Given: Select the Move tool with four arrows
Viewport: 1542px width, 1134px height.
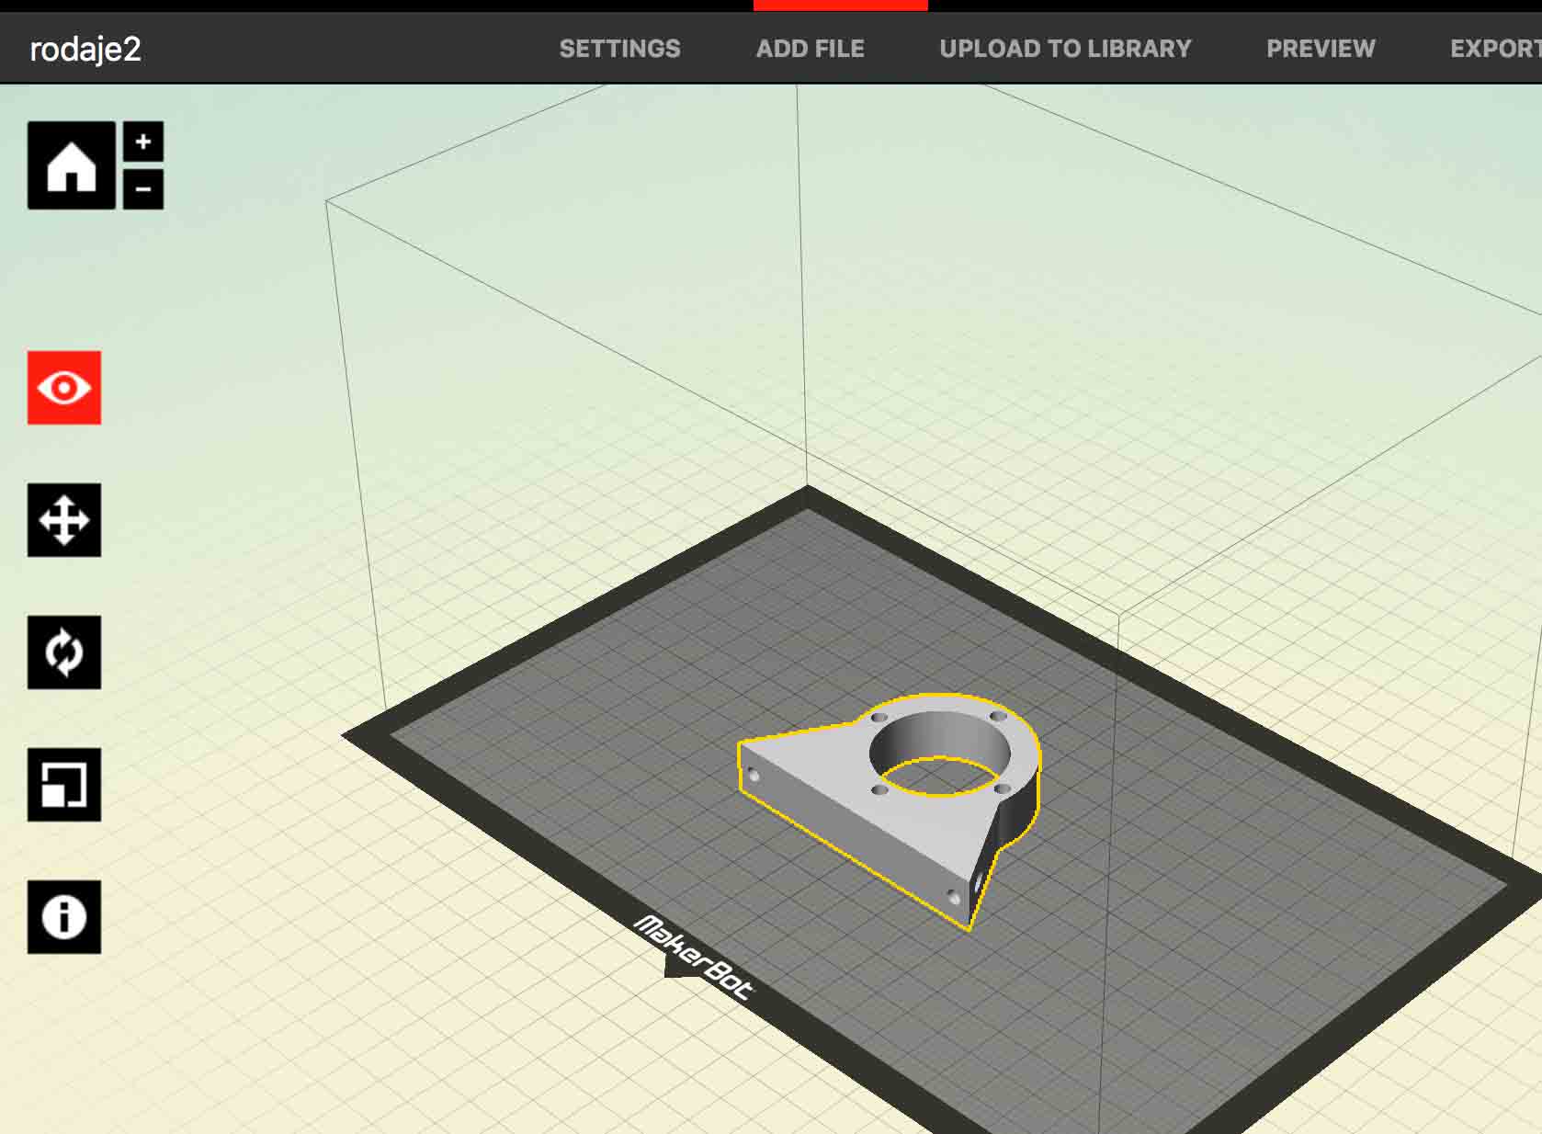Looking at the screenshot, I should point(64,520).
